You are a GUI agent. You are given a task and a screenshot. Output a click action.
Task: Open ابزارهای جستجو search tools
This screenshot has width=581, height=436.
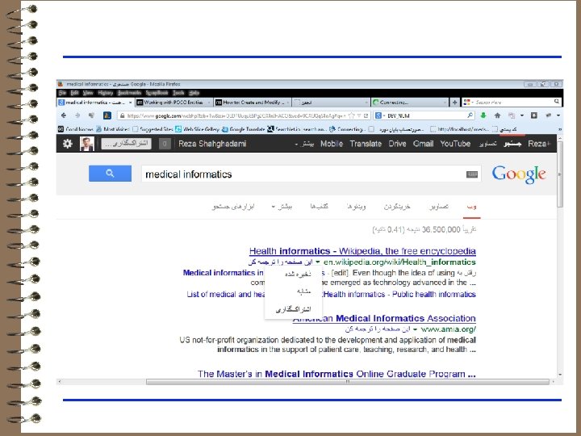[x=233, y=207]
